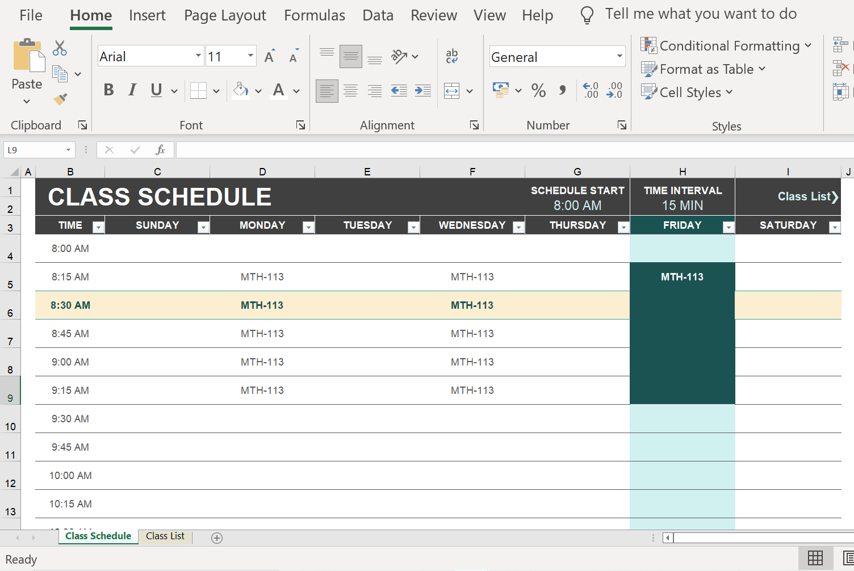
Task: Toggle underline formatting
Action: click(155, 90)
